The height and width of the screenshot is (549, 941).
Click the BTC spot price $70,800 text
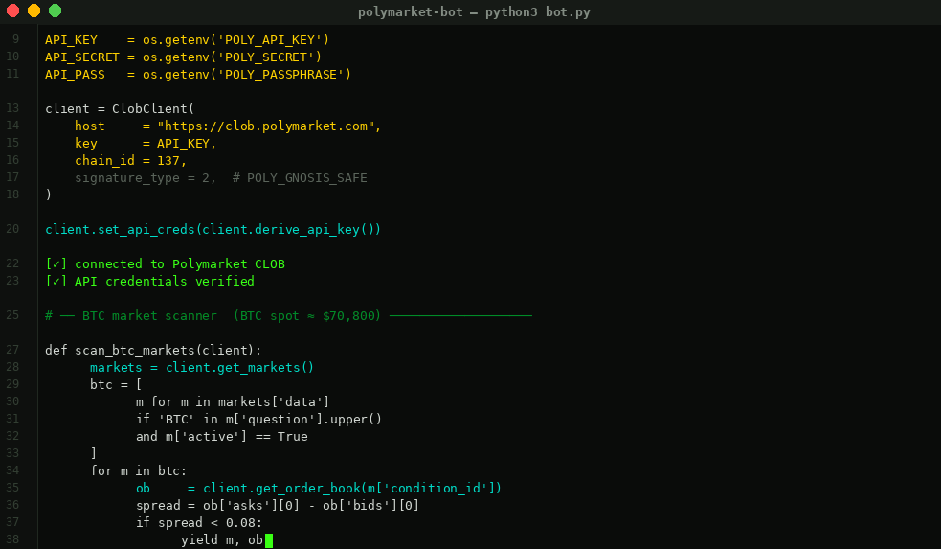point(348,316)
